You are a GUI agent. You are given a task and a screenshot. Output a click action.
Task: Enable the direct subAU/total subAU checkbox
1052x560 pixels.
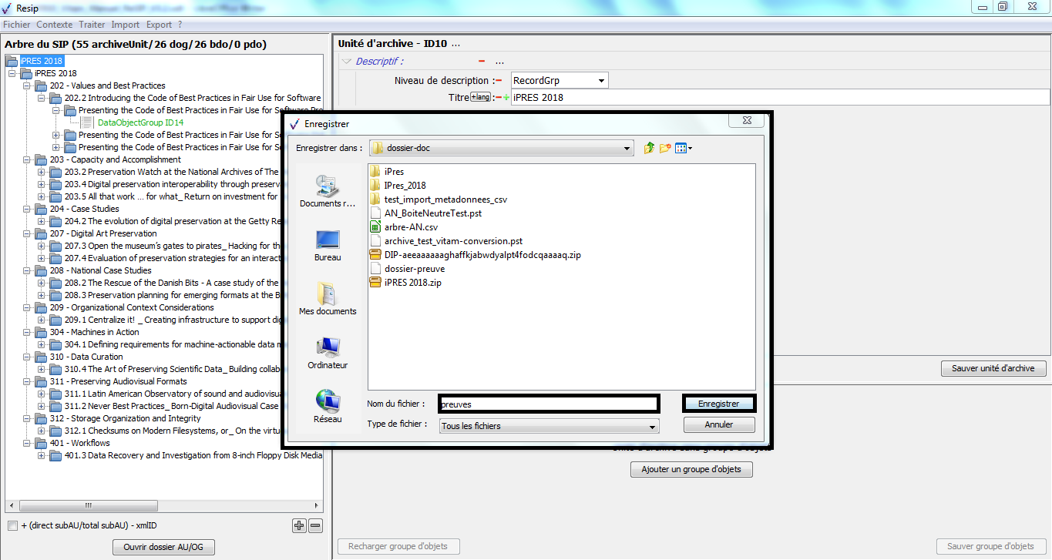(12, 526)
